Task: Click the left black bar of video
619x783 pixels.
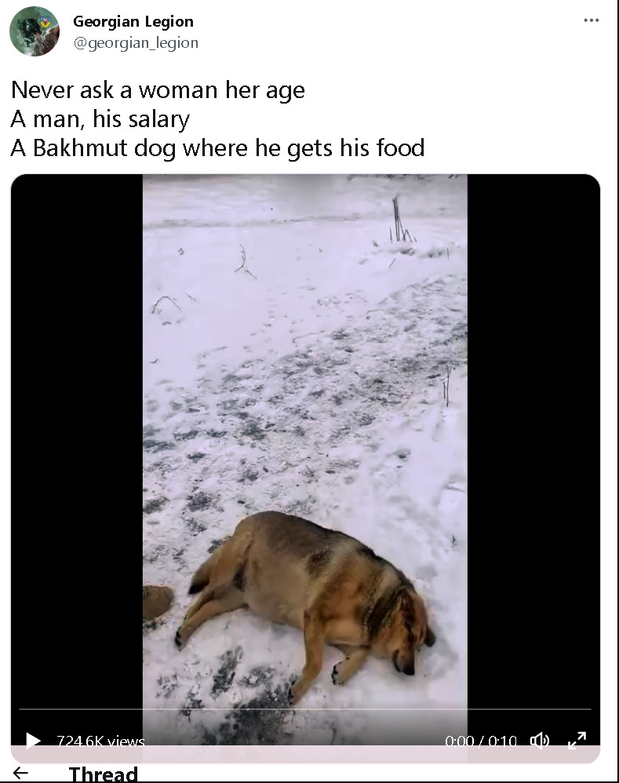Action: point(77,450)
